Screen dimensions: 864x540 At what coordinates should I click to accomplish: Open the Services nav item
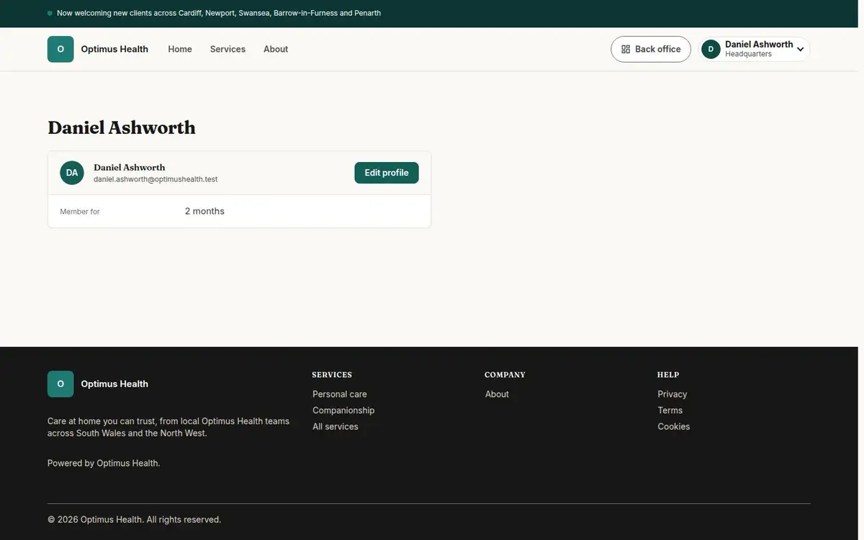[x=228, y=49]
